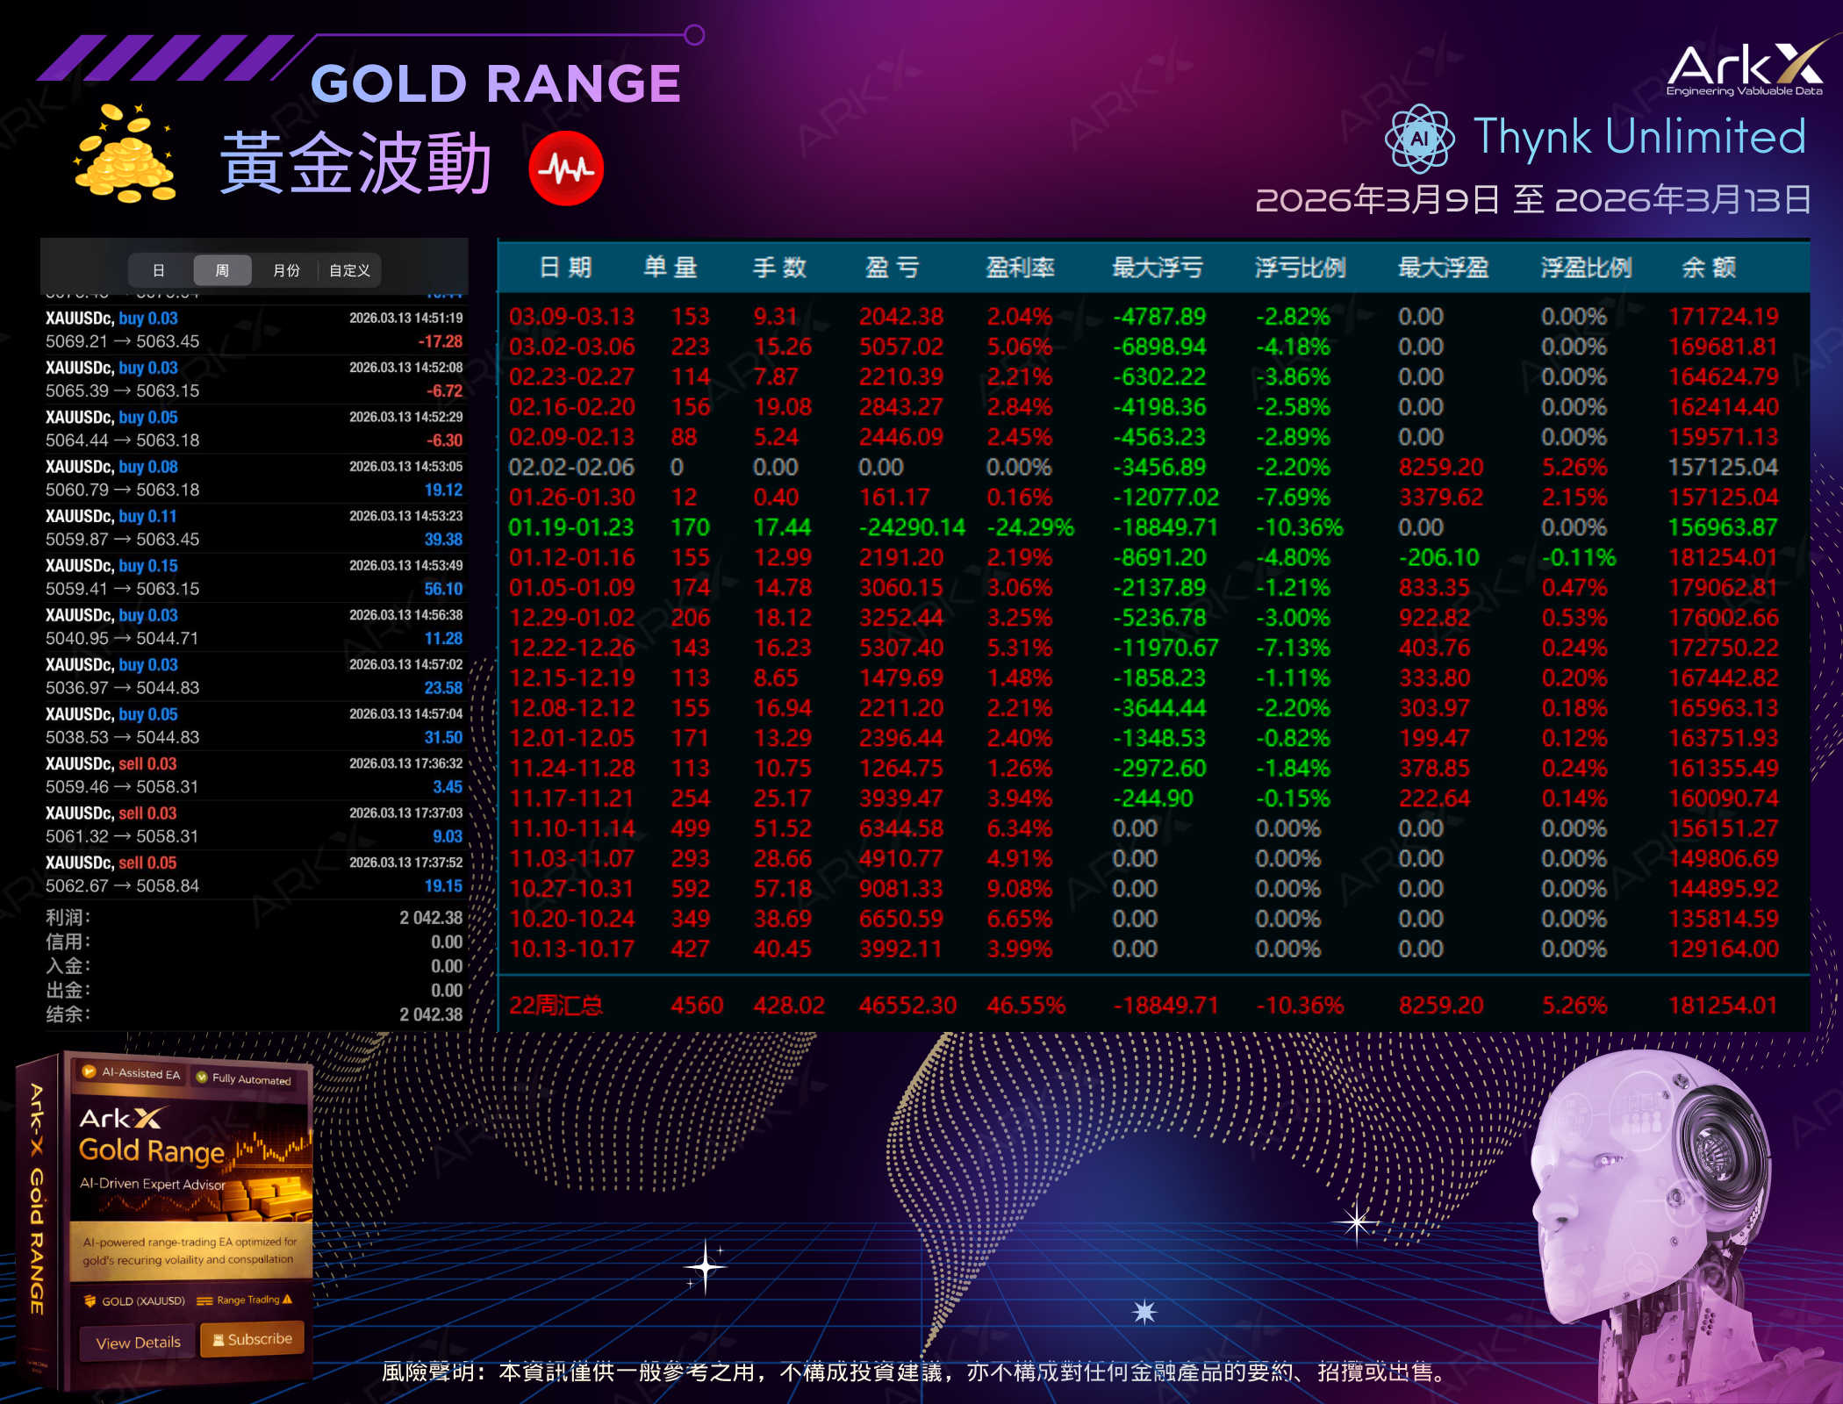Image resolution: width=1843 pixels, height=1404 pixels.
Task: Click the 日期 column header
Action: pyautogui.click(x=565, y=268)
